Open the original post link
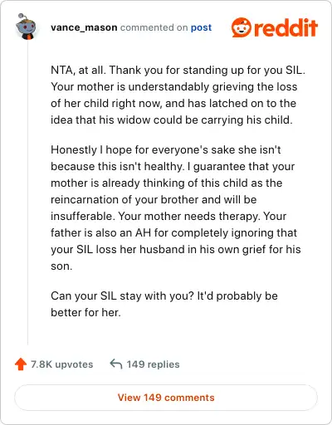The height and width of the screenshot is (425, 332). [x=201, y=27]
